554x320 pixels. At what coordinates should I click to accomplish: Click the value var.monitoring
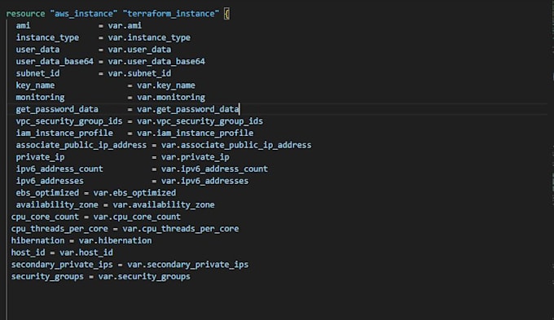click(171, 97)
